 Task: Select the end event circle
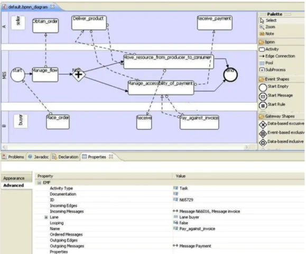click(230, 75)
